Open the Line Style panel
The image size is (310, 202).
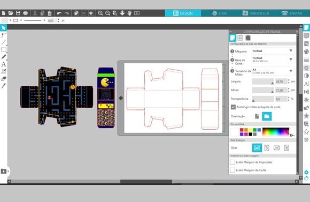pyautogui.click(x=306, y=59)
